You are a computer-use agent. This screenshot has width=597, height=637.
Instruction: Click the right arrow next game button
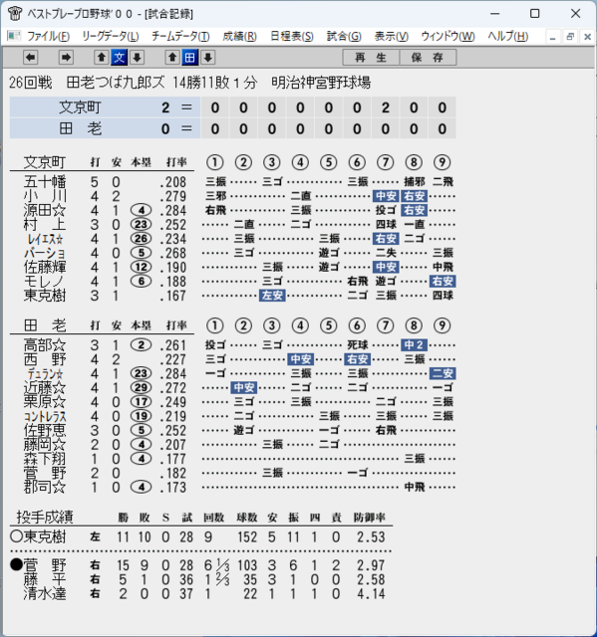[66, 58]
